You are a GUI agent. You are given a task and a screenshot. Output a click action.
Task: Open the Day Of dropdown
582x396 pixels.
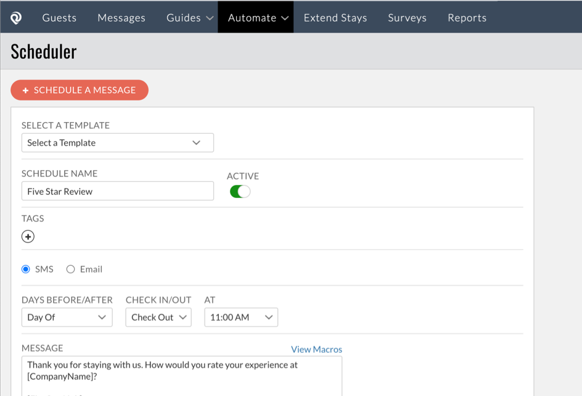pos(67,317)
